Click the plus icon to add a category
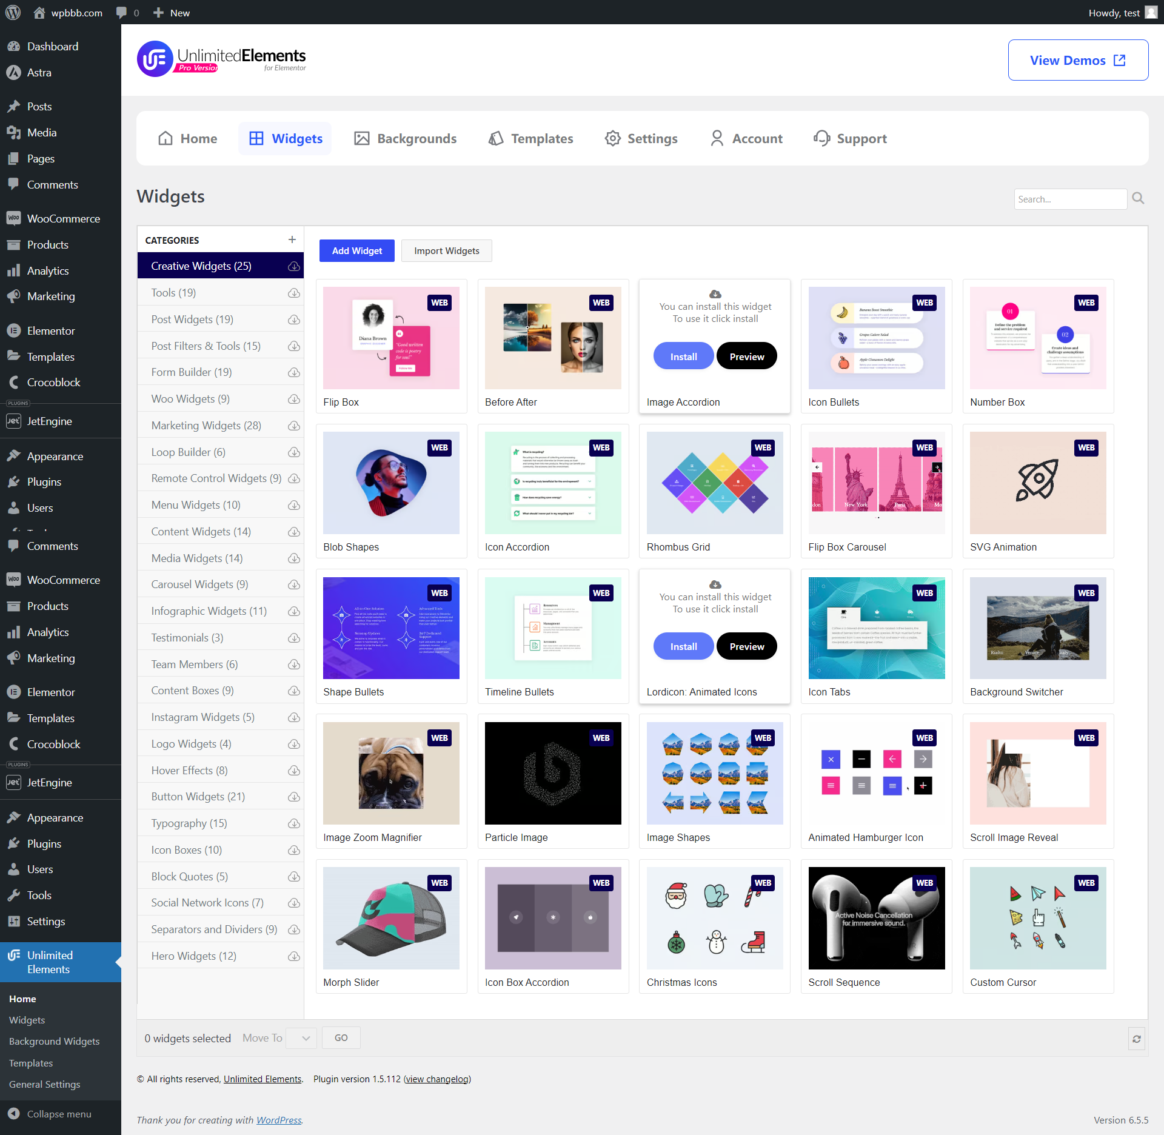This screenshot has height=1135, width=1164. click(292, 240)
